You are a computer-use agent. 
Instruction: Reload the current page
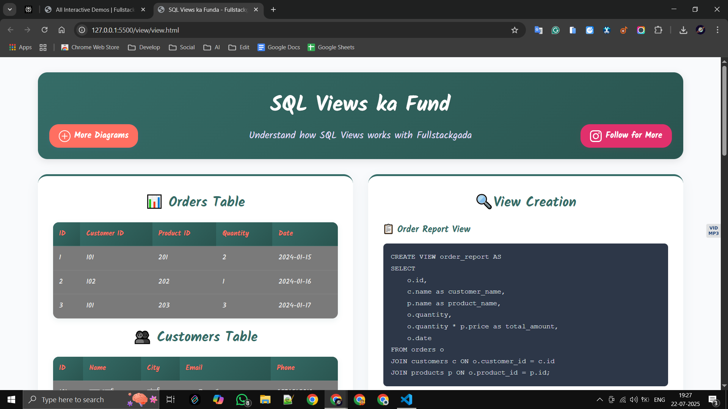(44, 30)
